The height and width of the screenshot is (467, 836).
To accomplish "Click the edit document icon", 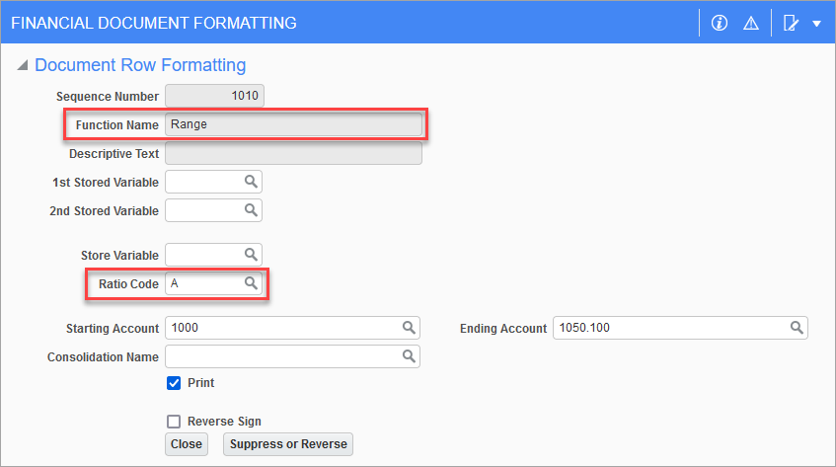I will coord(791,23).
